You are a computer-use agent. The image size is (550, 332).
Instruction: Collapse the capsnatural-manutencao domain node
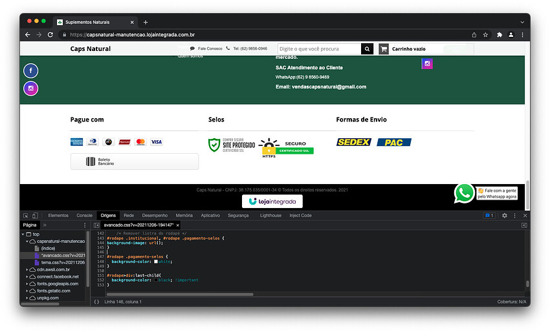coord(27,242)
